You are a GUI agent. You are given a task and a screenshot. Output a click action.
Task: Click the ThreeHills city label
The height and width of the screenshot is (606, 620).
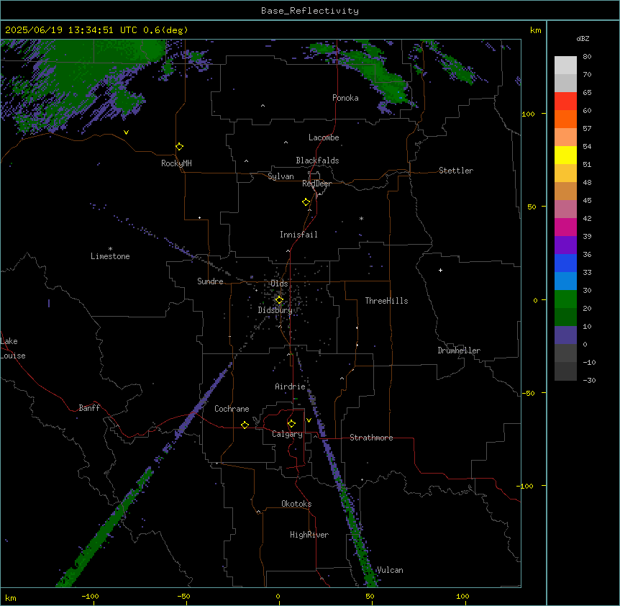click(x=387, y=301)
